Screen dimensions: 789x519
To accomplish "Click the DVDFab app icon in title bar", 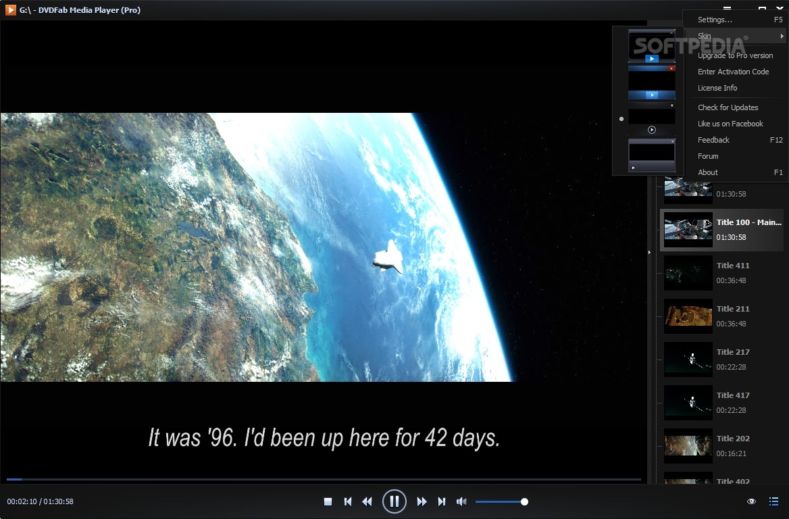I will (x=11, y=9).
